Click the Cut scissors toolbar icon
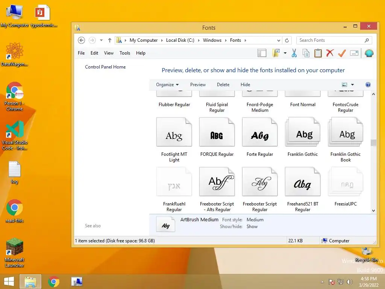Viewport: 385px width, 289px height. [x=294, y=53]
